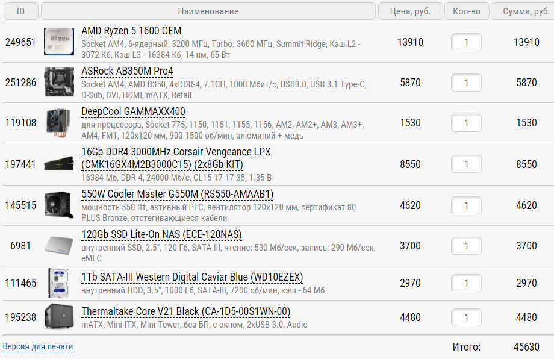This screenshot has width=554, height=359.
Task: Click the Thermaltake case thumbnail
Action: click(x=59, y=316)
